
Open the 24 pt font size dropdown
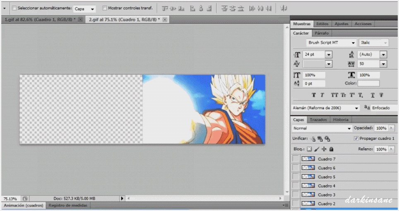329,55
